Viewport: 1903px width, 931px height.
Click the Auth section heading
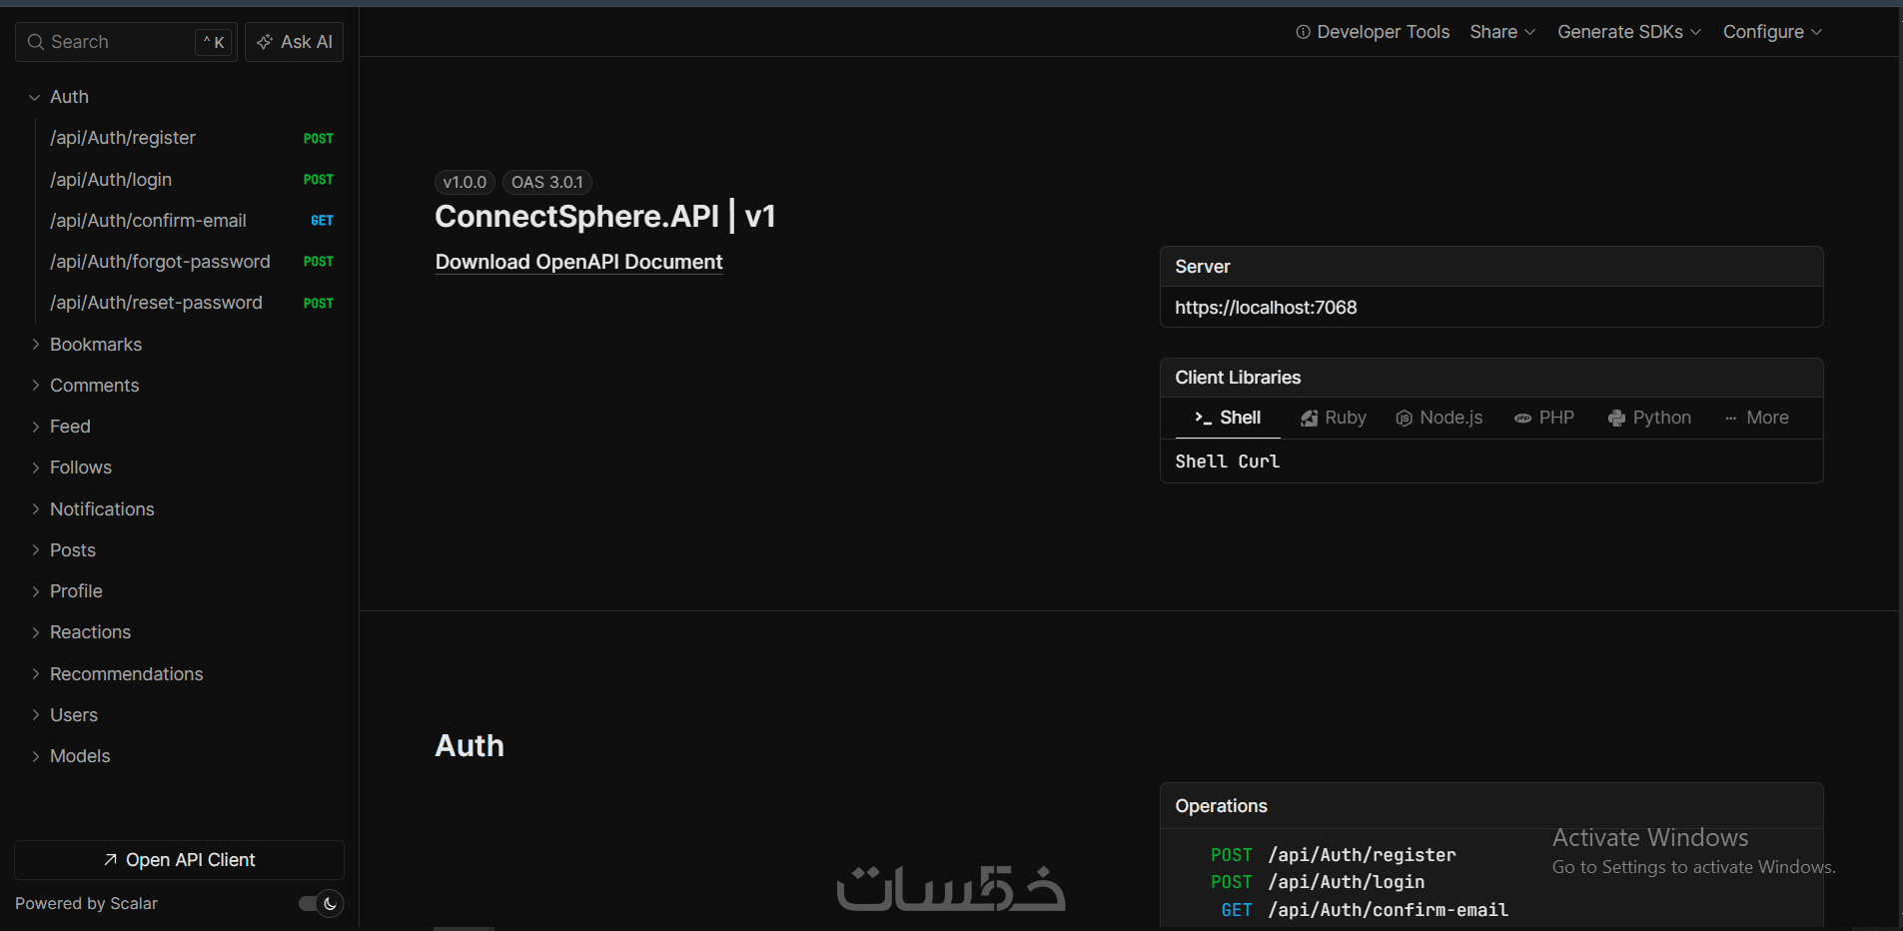[470, 745]
